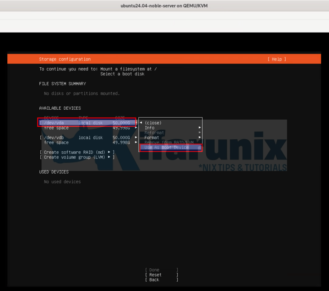Click the FILE SYSTEM SUMMARY heading
This screenshot has width=329, height=291.
[63, 84]
